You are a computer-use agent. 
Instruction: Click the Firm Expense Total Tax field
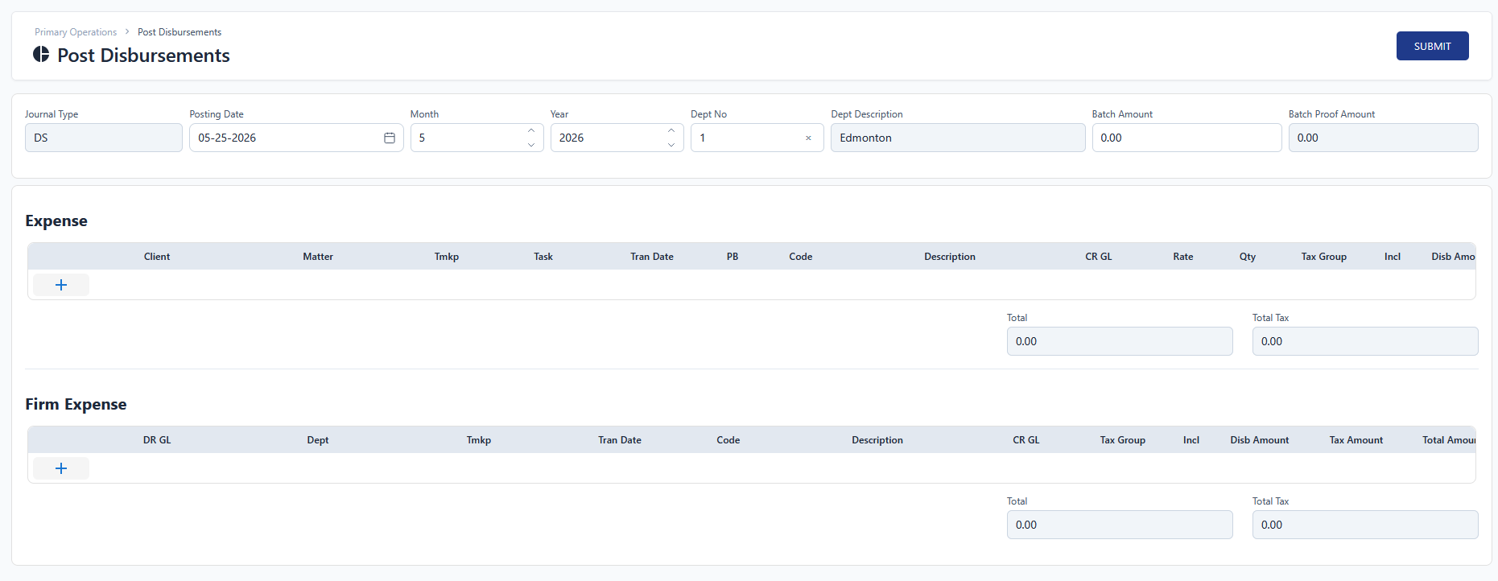click(x=1365, y=525)
